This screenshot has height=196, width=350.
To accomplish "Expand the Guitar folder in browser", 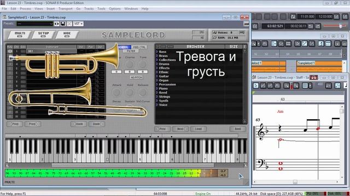I will tap(157, 76).
